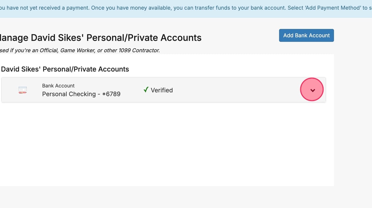372x208 pixels.
Task: Click the Add Bank Account button
Action: coord(306,36)
